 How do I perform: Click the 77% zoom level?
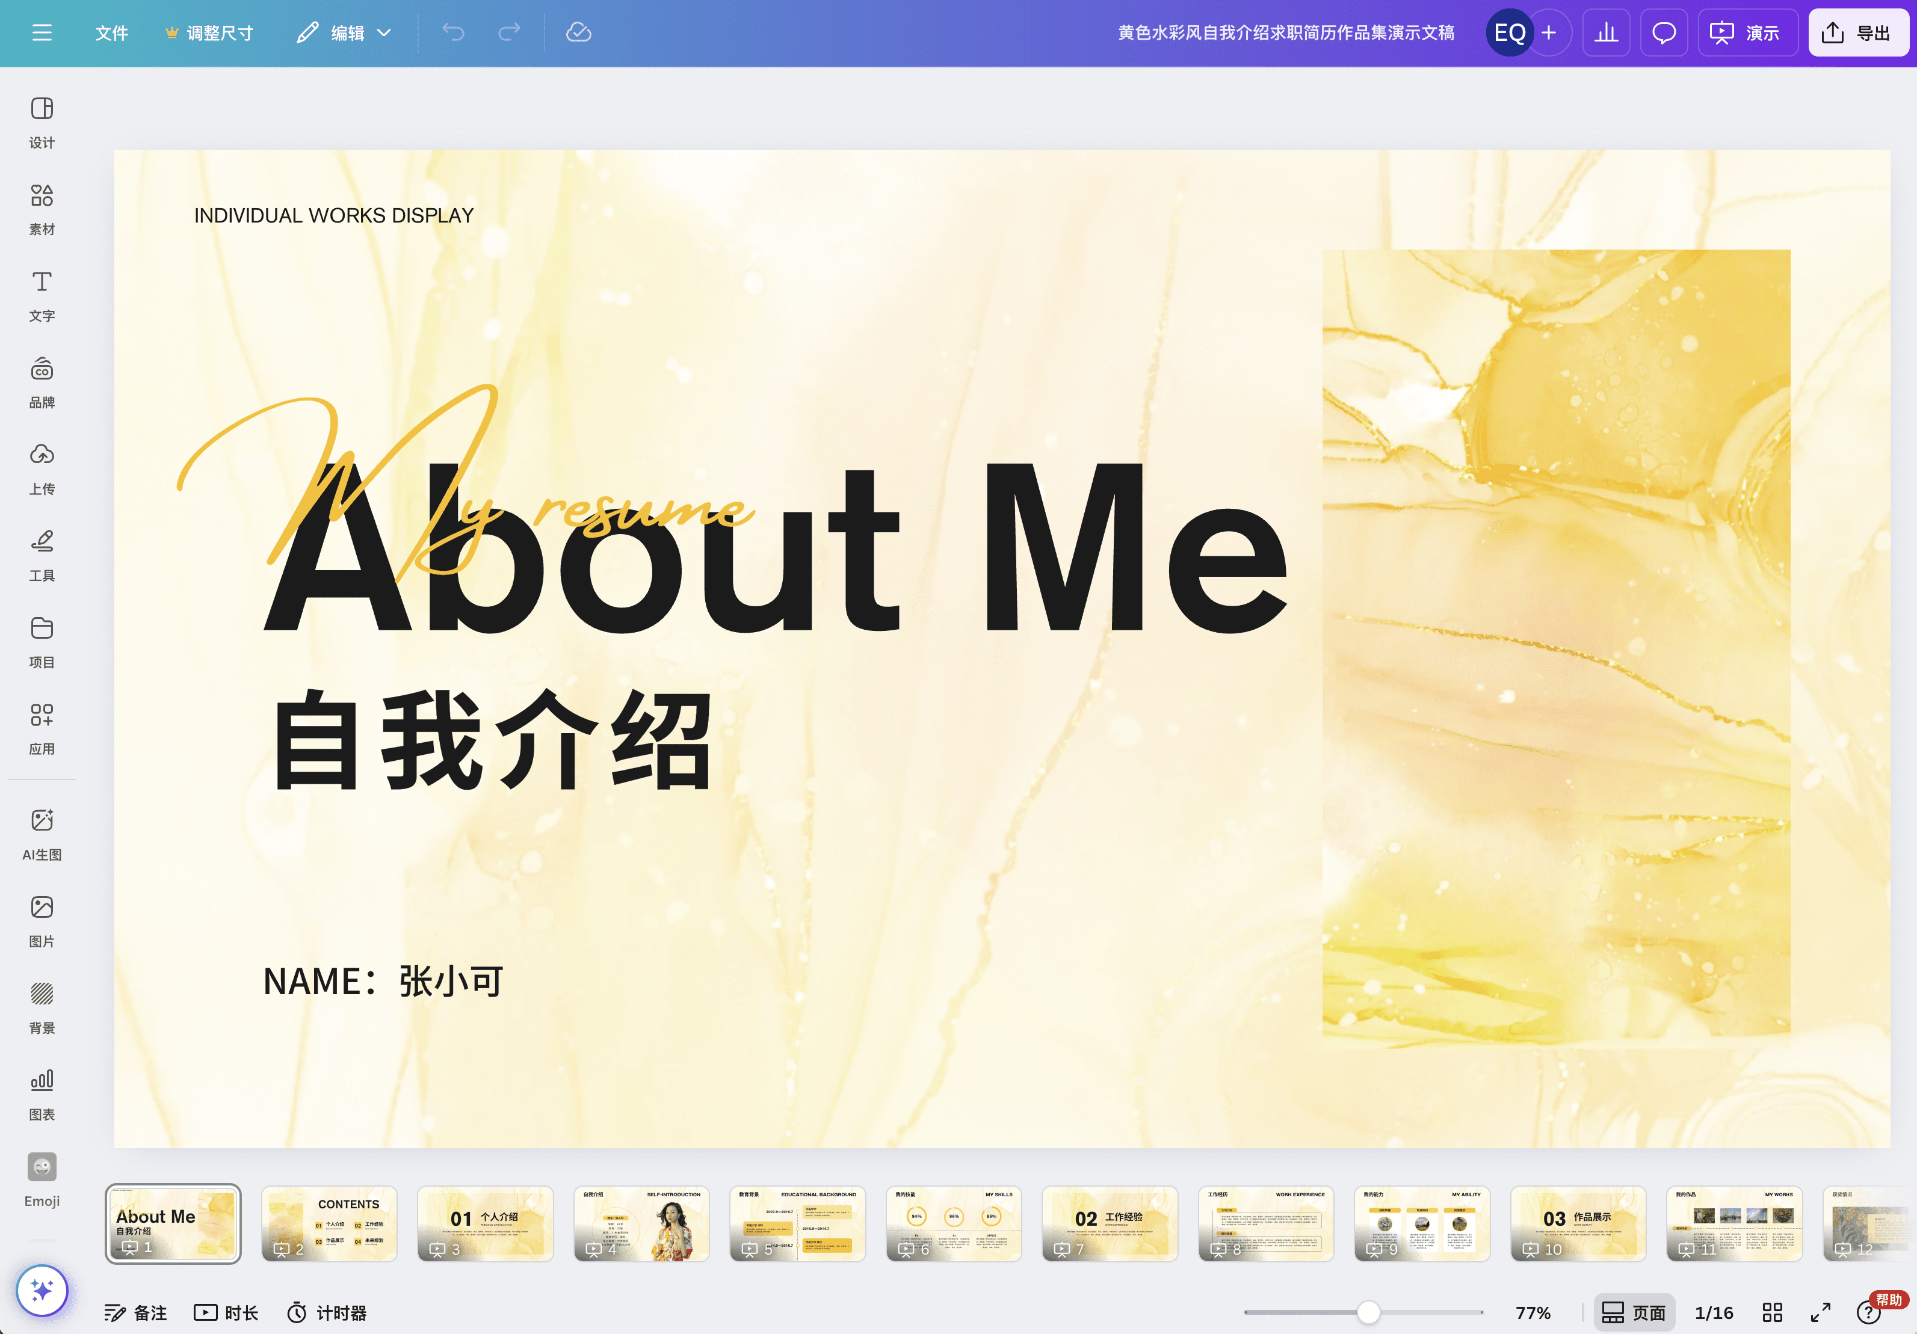[x=1533, y=1313]
